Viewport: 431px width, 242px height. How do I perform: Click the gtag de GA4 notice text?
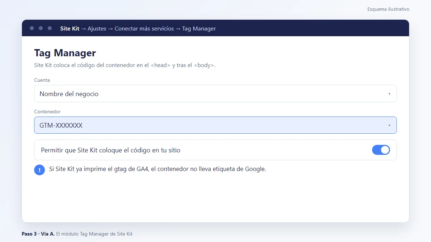point(158,169)
